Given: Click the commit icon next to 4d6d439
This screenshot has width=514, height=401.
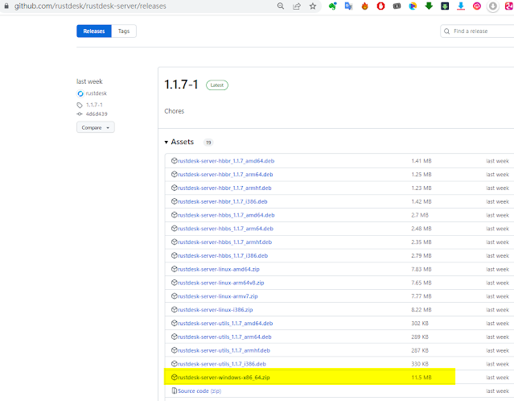Looking at the screenshot, I should click(x=80, y=114).
